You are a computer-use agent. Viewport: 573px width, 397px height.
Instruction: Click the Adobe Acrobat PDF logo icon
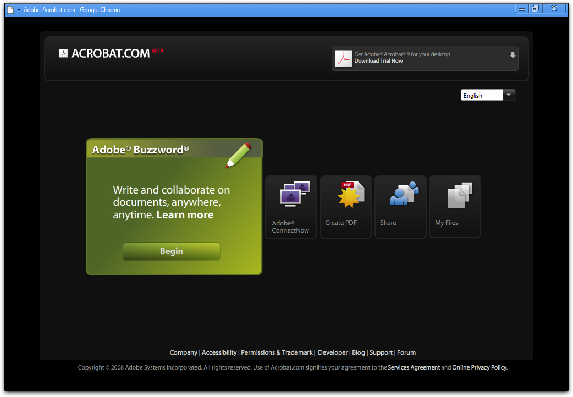344,58
